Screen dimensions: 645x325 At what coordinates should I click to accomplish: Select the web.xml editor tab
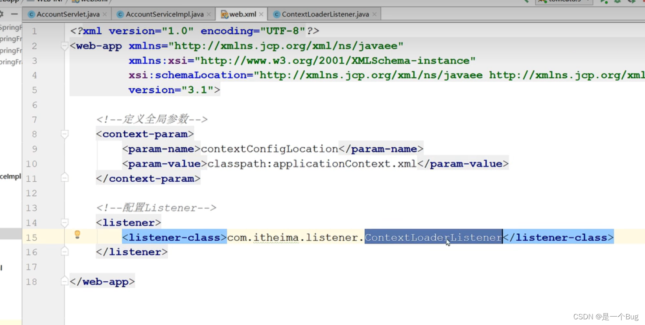pyautogui.click(x=243, y=14)
